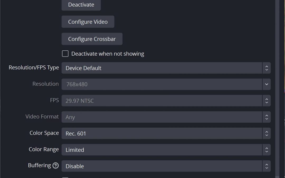Image resolution: width=285 pixels, height=178 pixels.
Task: Open the Color Space dropdown showing Rec. 601
Action: pos(161,133)
